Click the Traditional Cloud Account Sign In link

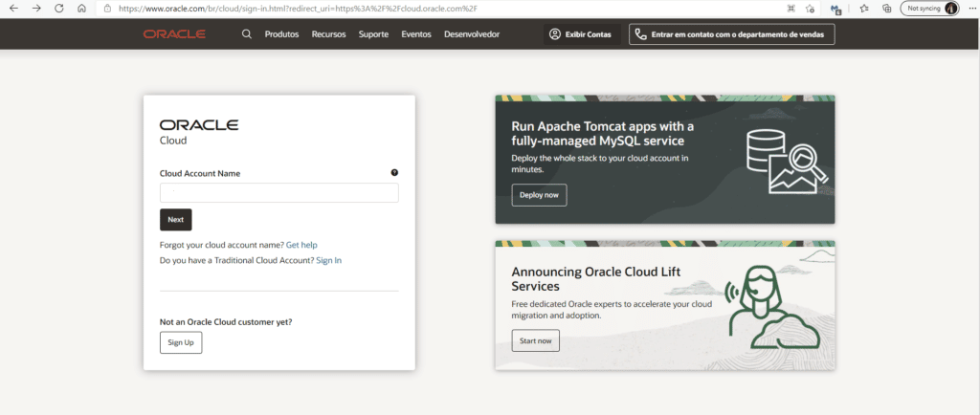328,260
